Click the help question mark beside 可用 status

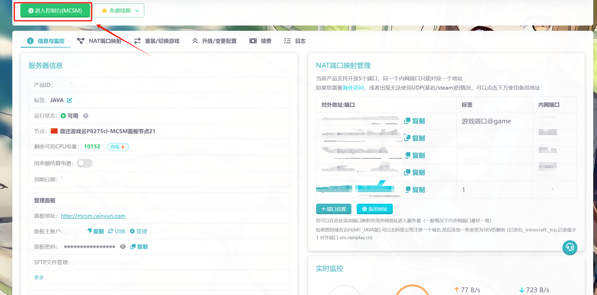tap(86, 116)
